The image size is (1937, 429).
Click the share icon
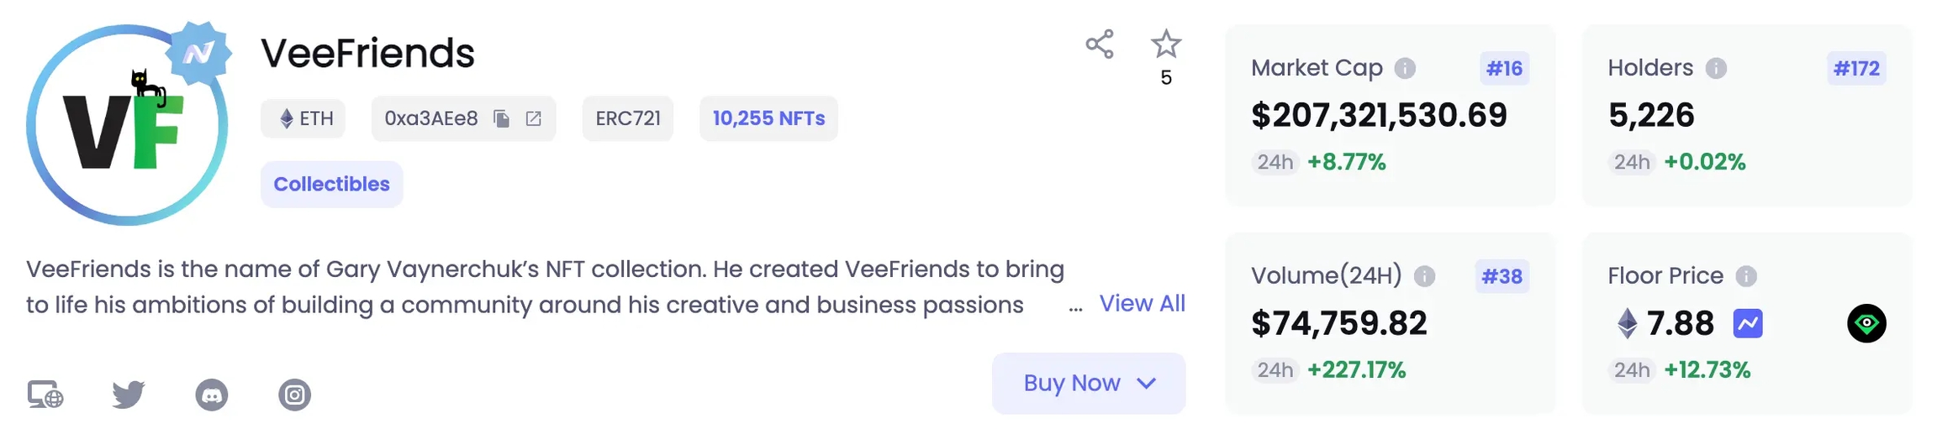pos(1099,44)
